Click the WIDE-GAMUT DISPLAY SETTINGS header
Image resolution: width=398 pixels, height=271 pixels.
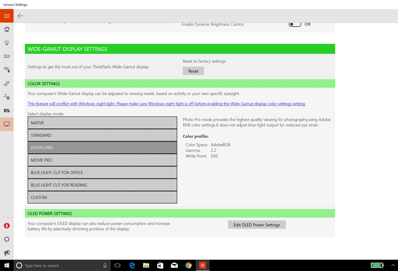point(180,49)
